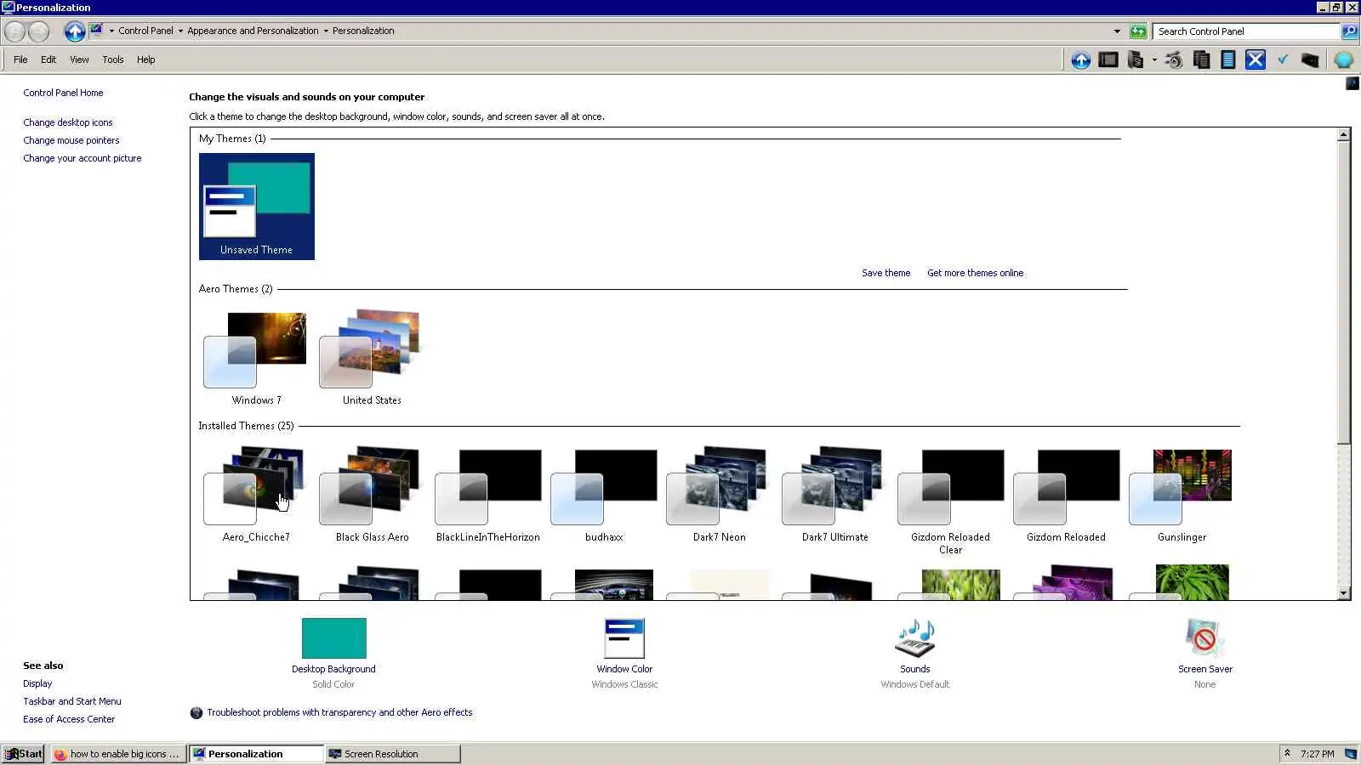This screenshot has height=765, width=1361.
Task: Open Taskbar and Start Menu link
Action: [x=72, y=701]
